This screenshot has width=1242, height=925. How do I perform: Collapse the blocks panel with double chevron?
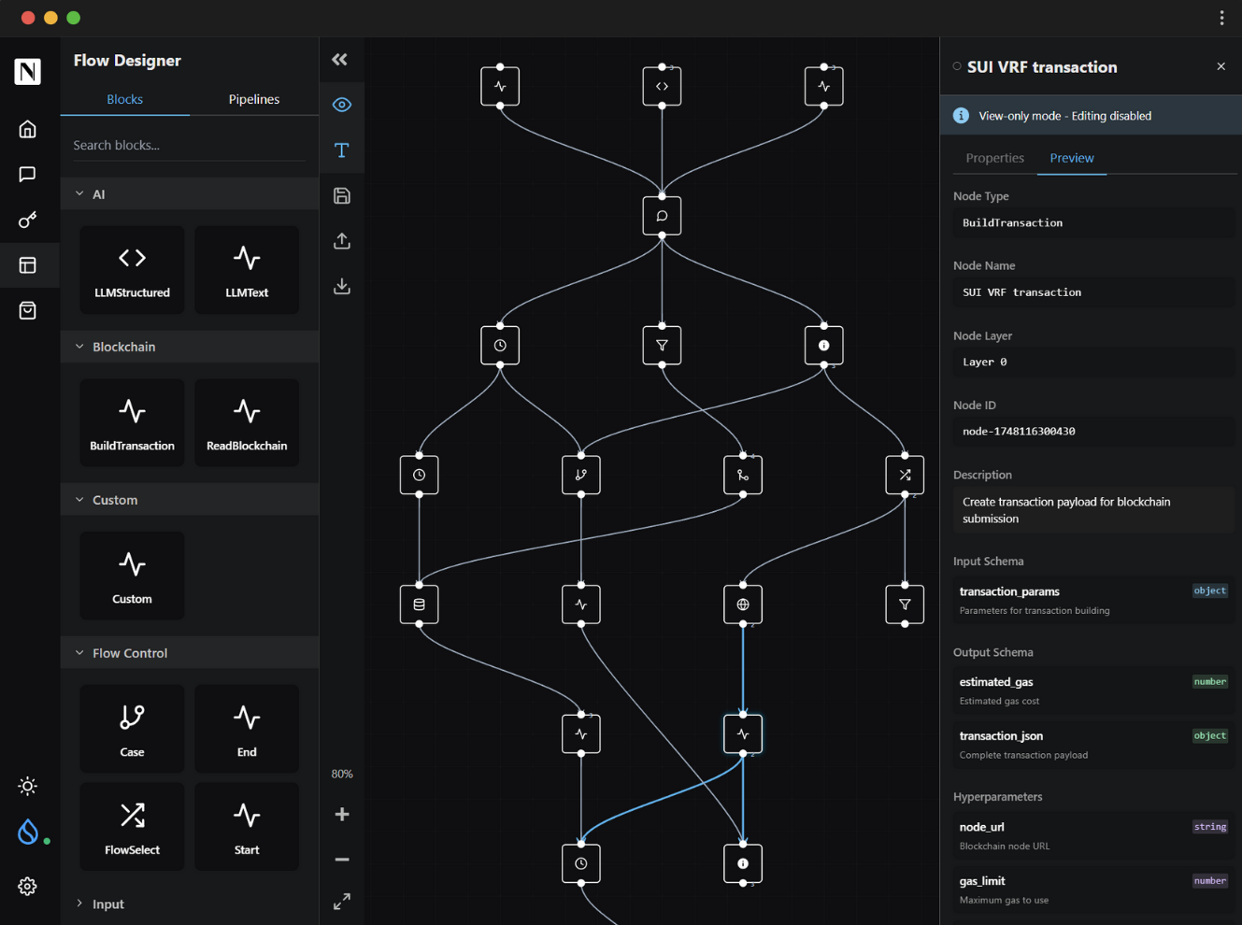[x=340, y=60]
